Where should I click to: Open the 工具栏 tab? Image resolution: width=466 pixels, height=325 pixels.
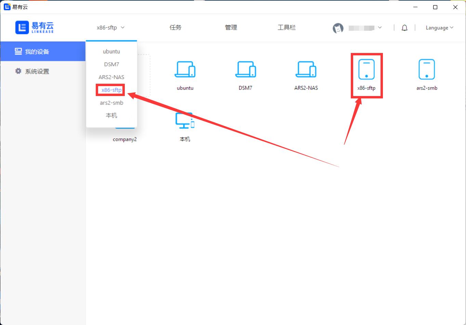point(287,28)
